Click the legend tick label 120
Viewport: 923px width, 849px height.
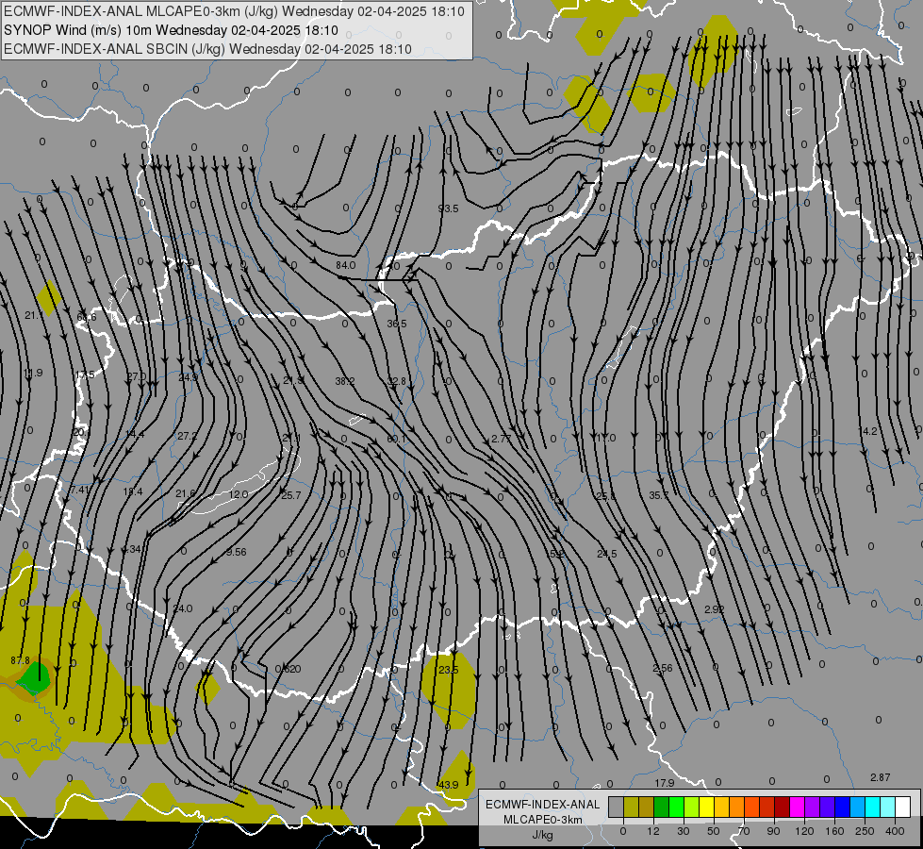(x=804, y=831)
